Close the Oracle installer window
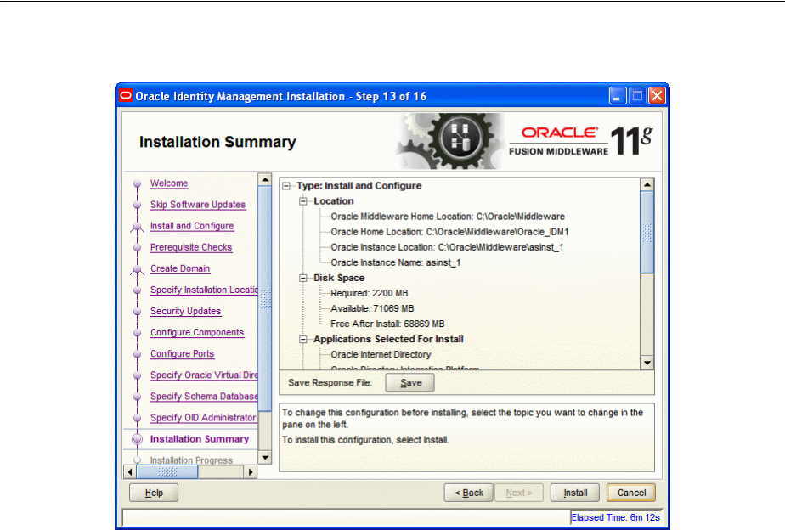 point(657,96)
